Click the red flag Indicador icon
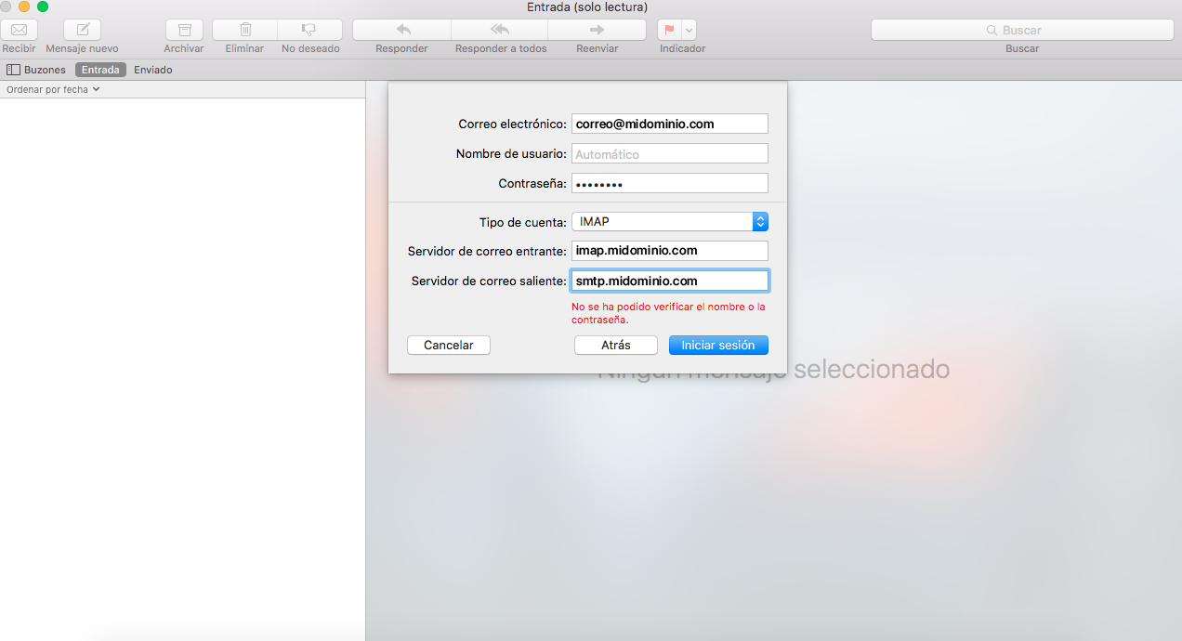 pyautogui.click(x=669, y=30)
